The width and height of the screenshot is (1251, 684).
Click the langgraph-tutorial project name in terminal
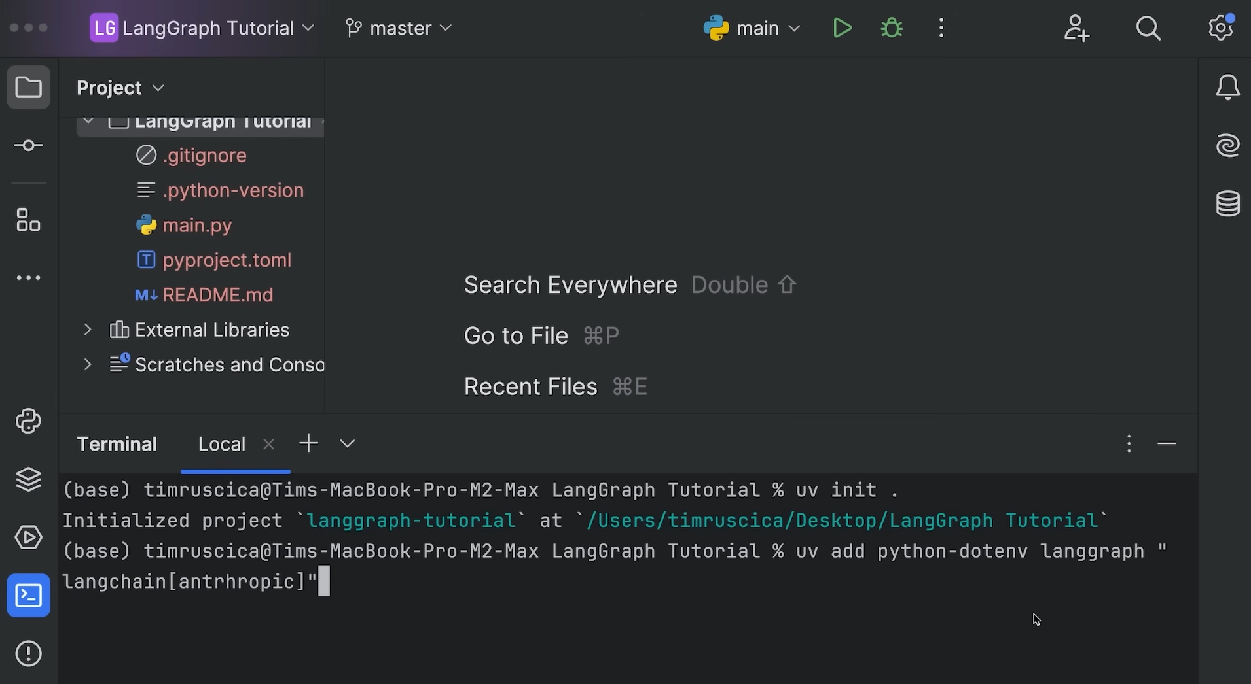point(411,521)
